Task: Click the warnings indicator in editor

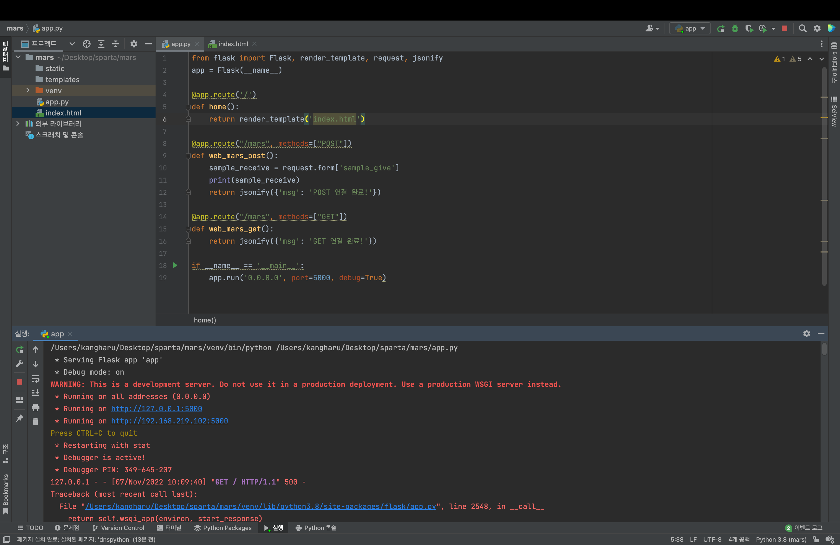Action: pyautogui.click(x=788, y=59)
